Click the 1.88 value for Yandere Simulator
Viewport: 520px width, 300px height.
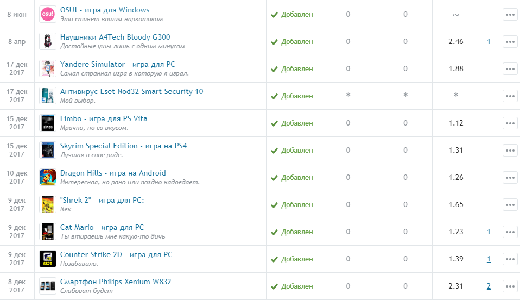pyautogui.click(x=455, y=69)
